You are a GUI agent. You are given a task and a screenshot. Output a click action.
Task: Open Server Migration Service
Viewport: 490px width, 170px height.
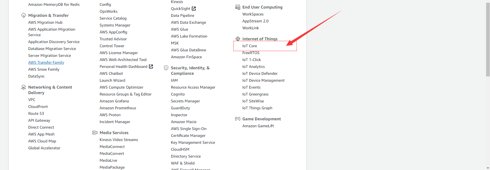click(49, 55)
